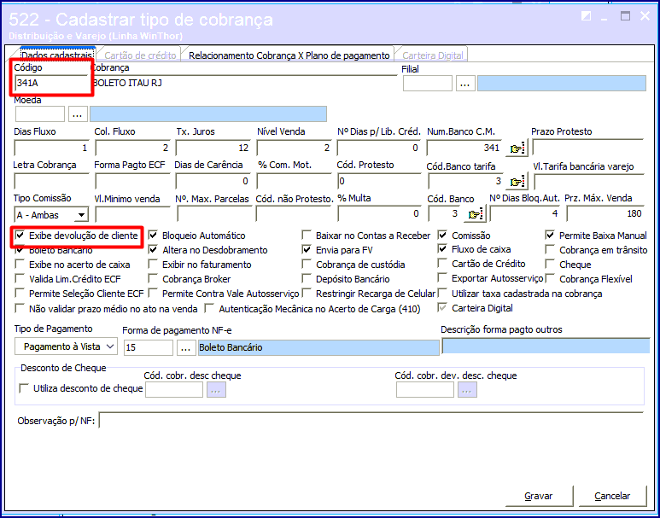The width and height of the screenshot is (660, 518).
Task: Open Relacionamento Cobrança X Plano de pagamento tab
Action: click(289, 55)
